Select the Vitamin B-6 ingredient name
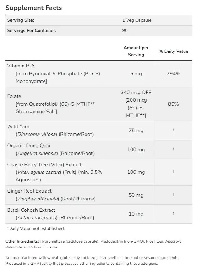This screenshot has height=272, width=197. 21,66
